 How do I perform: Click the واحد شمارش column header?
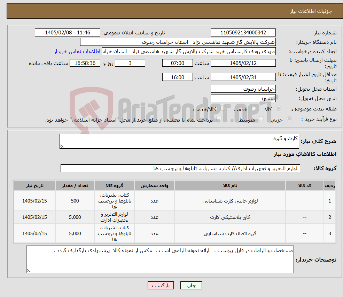(x=154, y=186)
